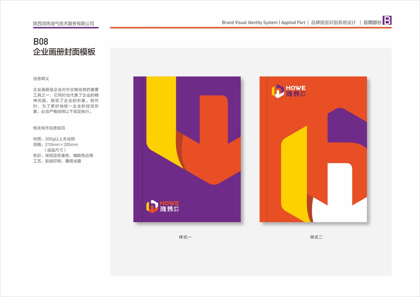The width and height of the screenshot is (420, 297).
Task: Click header text Applied Part
Action: (293, 22)
